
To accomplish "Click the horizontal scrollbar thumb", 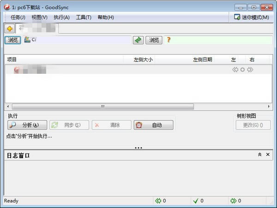I will (x=103, y=107).
